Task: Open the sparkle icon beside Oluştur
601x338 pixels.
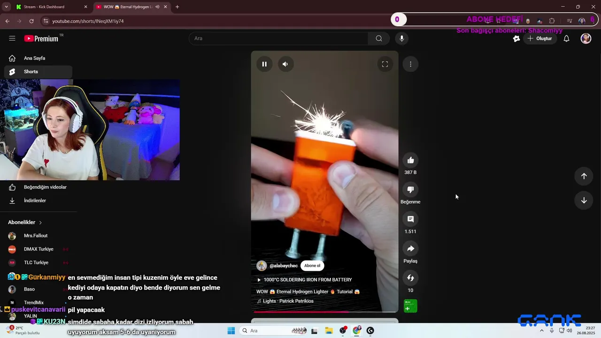Action: (516, 38)
